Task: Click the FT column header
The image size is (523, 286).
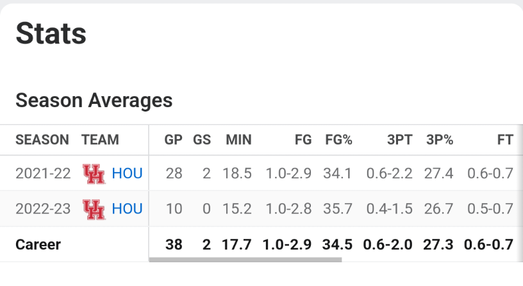Action: [x=505, y=140]
